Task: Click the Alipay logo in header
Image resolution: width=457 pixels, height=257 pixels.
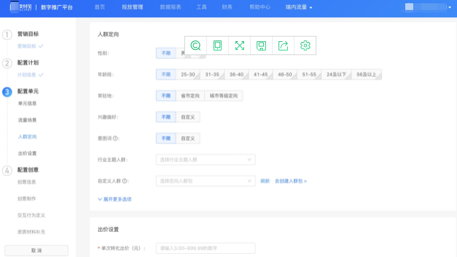Action: 21,7
